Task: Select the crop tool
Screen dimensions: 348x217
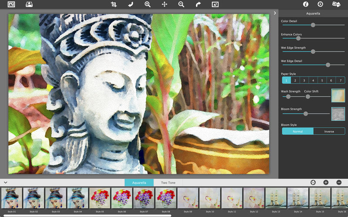Action: point(114,4)
